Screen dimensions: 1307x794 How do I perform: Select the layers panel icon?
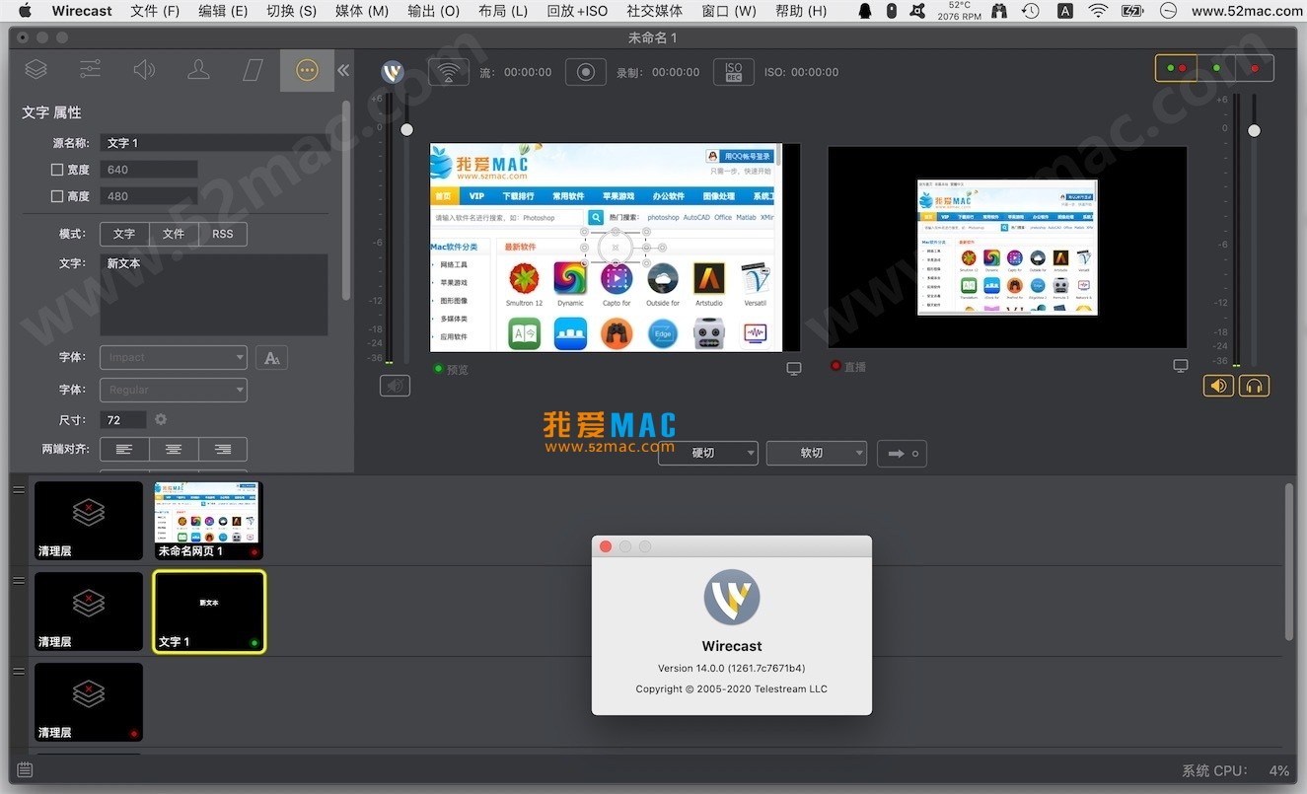[x=36, y=69]
